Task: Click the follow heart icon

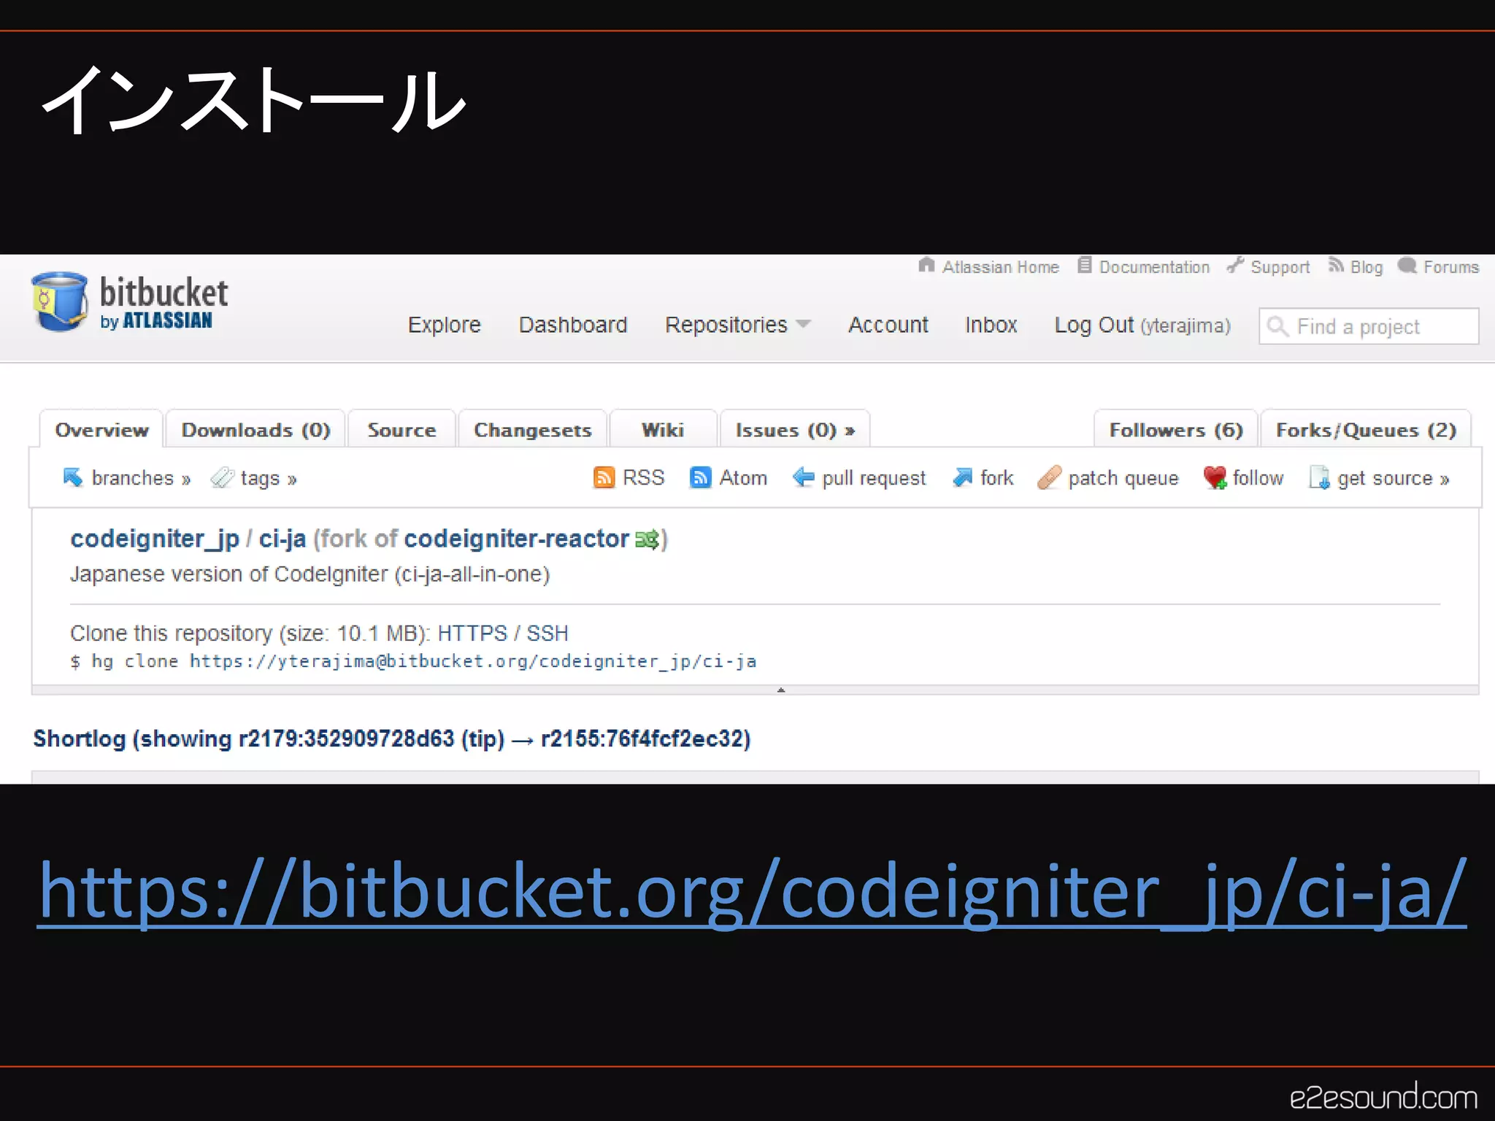Action: coord(1215,477)
